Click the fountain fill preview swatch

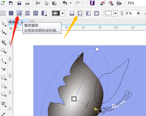pyautogui.click(x=56, y=13)
